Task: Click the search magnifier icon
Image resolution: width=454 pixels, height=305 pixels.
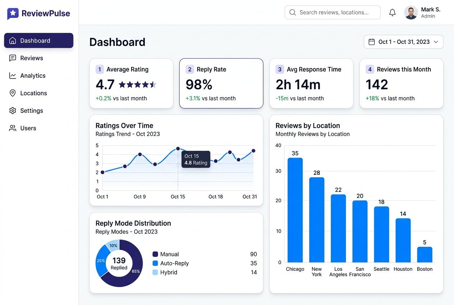Action: 293,12
